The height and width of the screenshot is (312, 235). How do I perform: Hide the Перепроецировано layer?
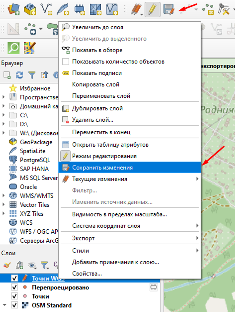[14, 287]
